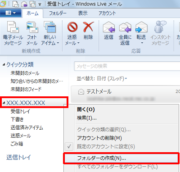Click Reply All (全員に返信)
This screenshot has height=172, width=180.
point(125,33)
